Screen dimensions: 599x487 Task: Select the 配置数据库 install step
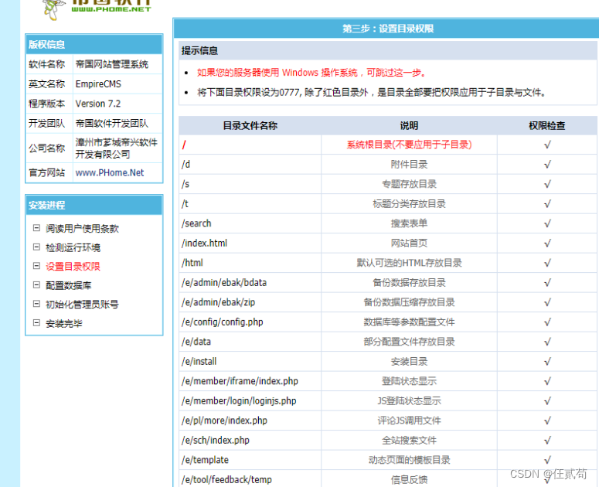68,285
